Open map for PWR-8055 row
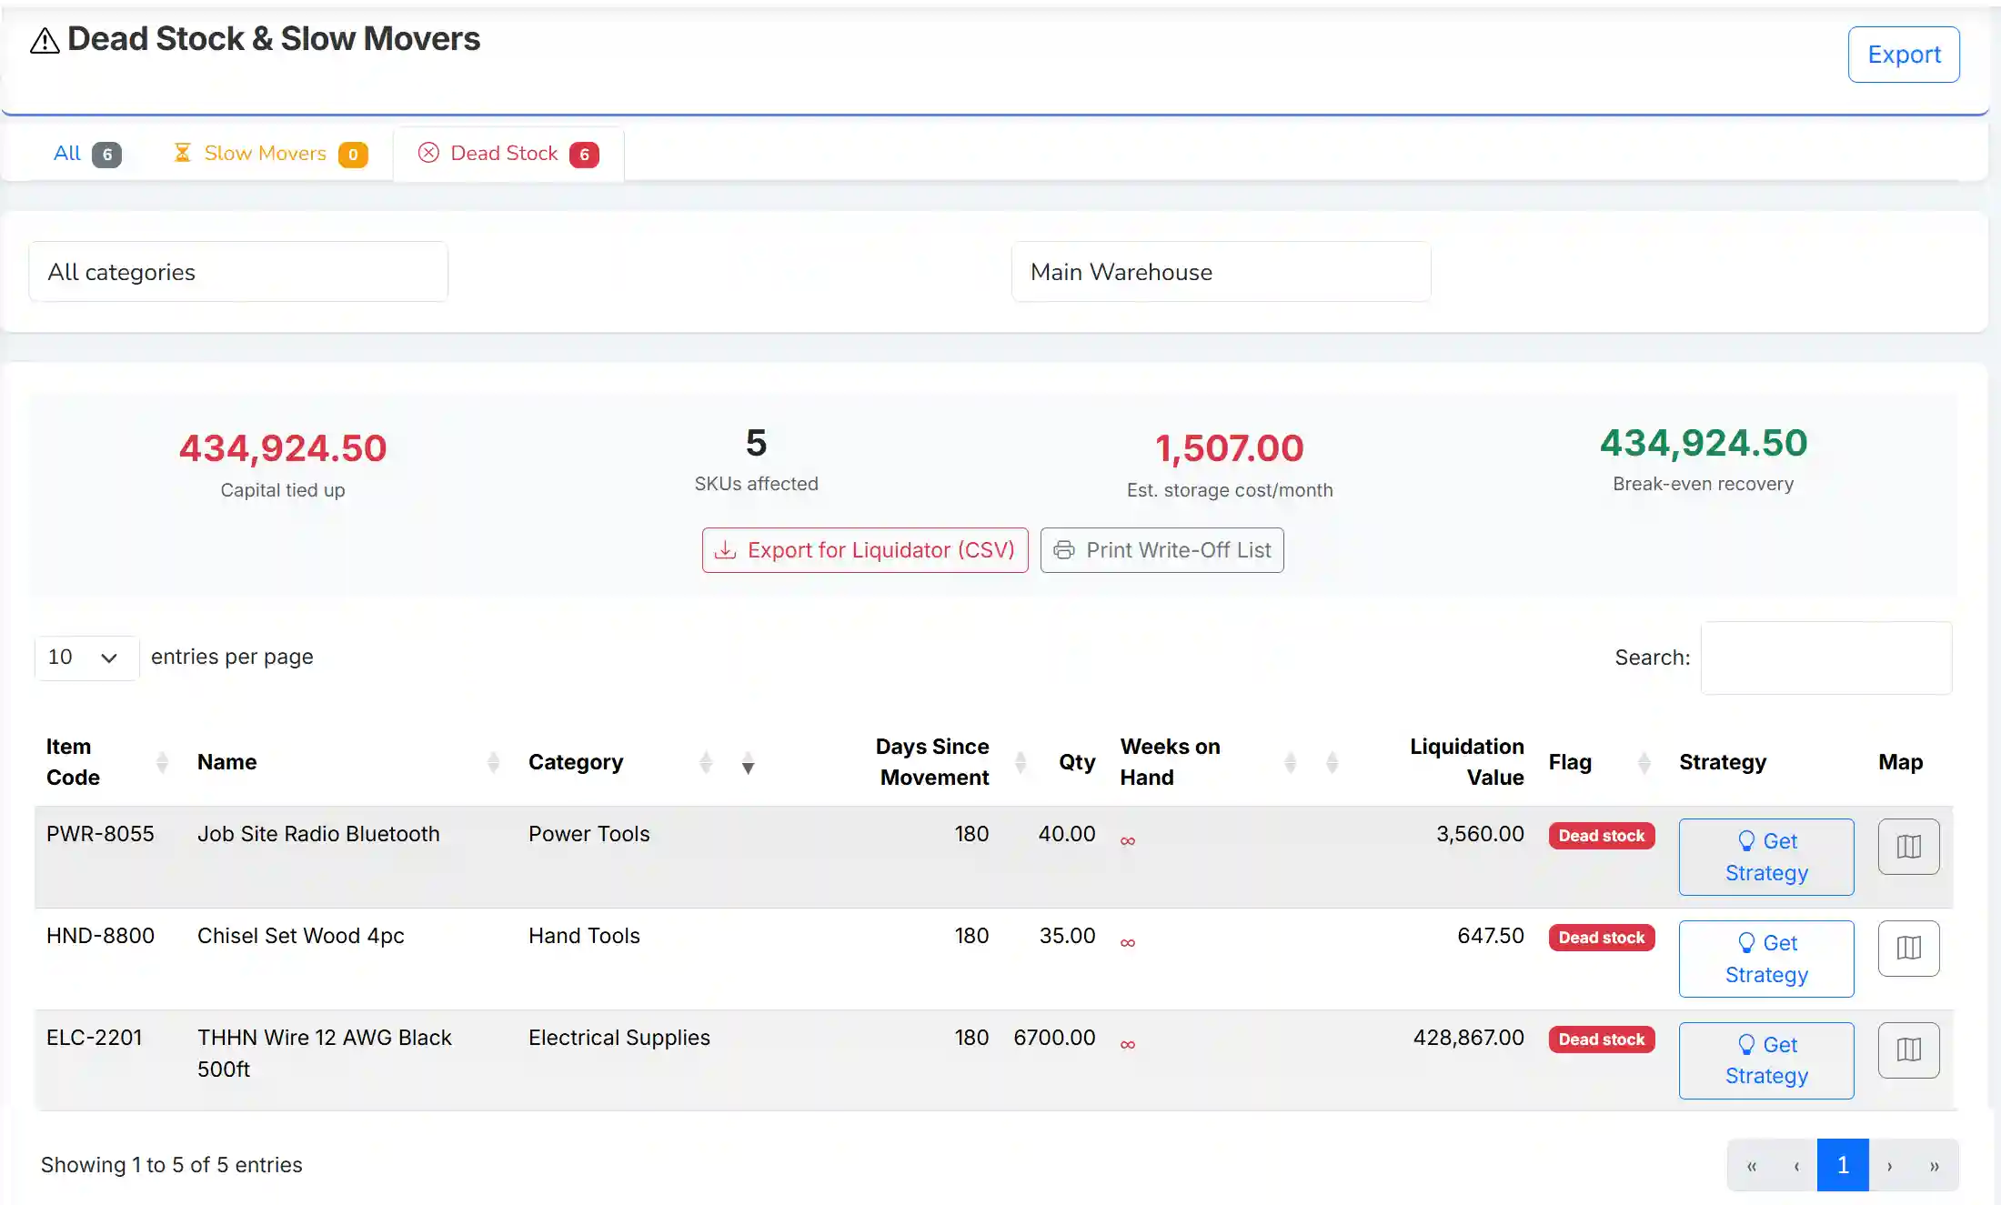The width and height of the screenshot is (2001, 1205). click(1908, 847)
